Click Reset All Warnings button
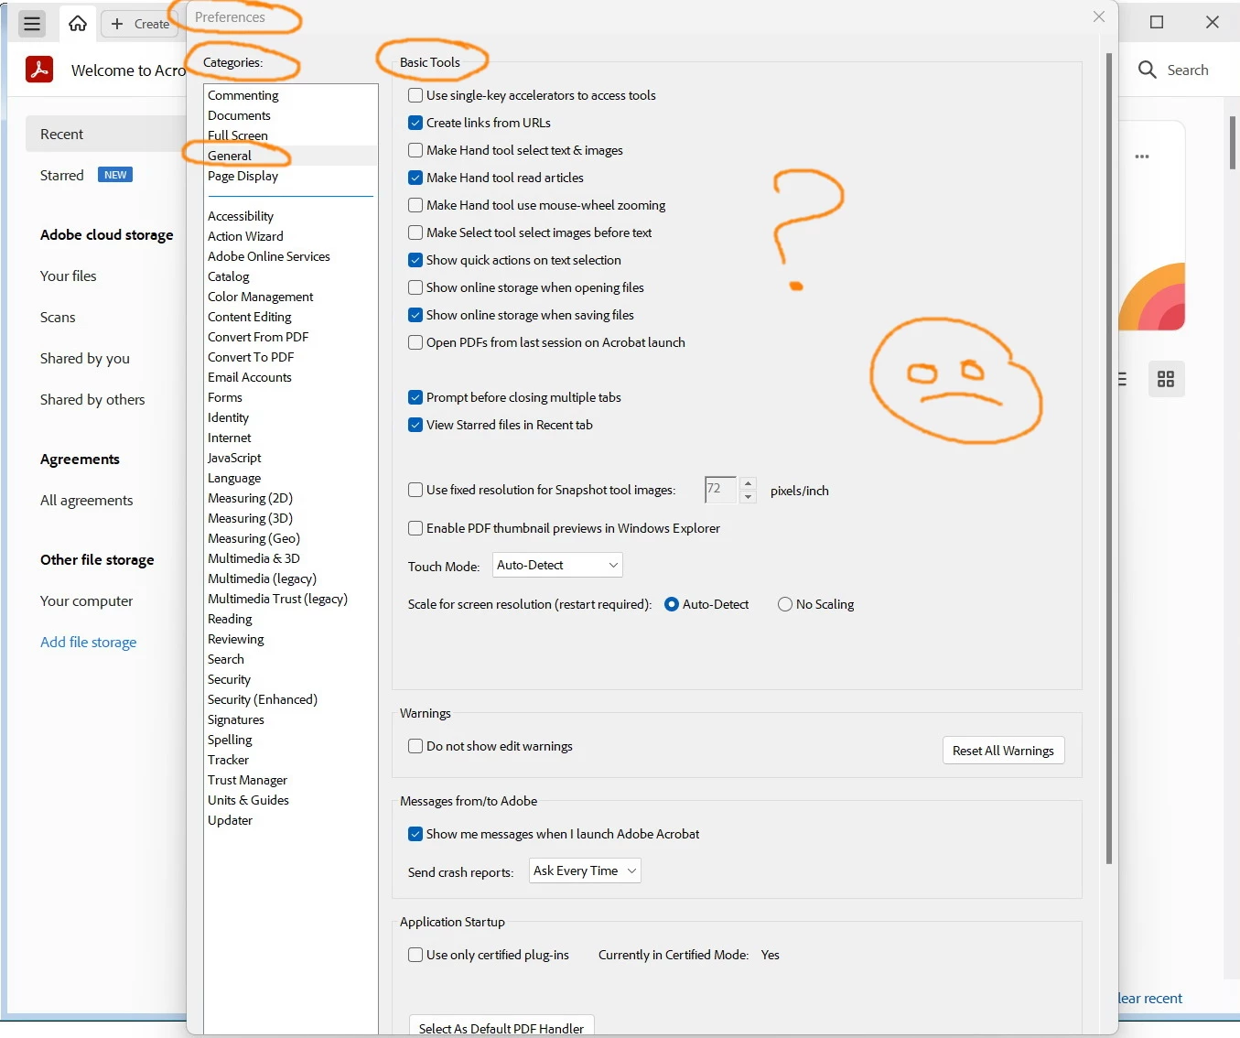The height and width of the screenshot is (1038, 1240). point(1003,751)
